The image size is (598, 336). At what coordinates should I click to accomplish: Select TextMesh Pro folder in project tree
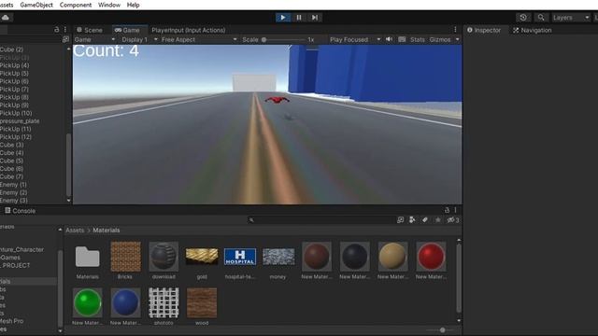11,321
